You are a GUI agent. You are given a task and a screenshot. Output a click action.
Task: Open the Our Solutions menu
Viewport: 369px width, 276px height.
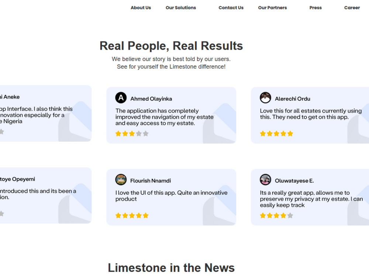(x=181, y=8)
